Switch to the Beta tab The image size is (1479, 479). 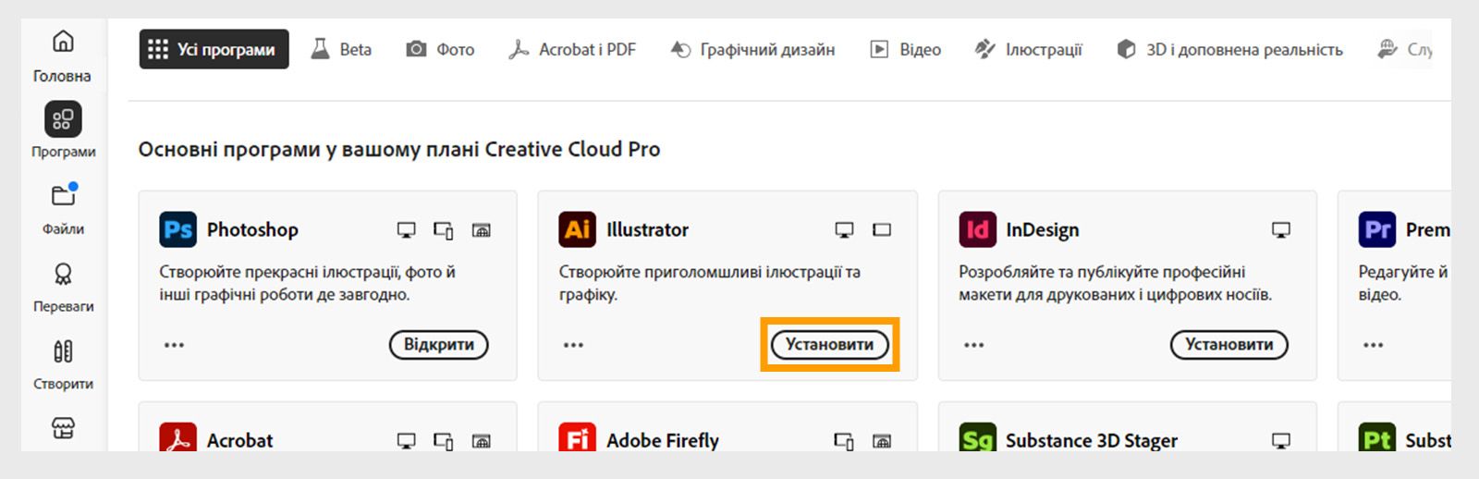tap(341, 49)
